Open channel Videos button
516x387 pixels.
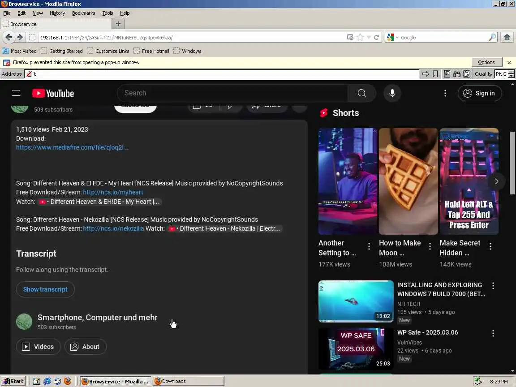(x=38, y=347)
